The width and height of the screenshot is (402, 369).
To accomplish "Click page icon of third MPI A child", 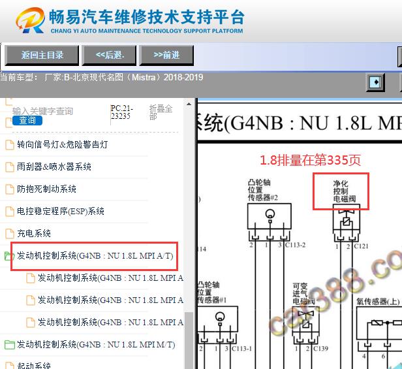I will 31,323.
